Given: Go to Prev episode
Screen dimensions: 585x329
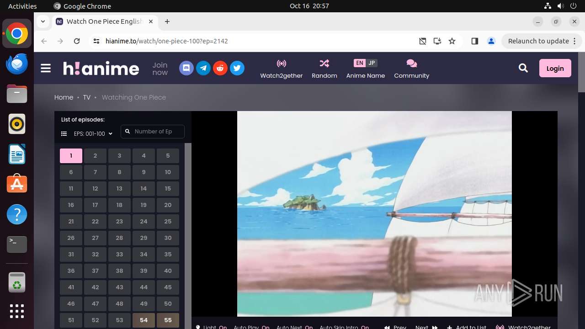Looking at the screenshot, I should [x=395, y=327].
